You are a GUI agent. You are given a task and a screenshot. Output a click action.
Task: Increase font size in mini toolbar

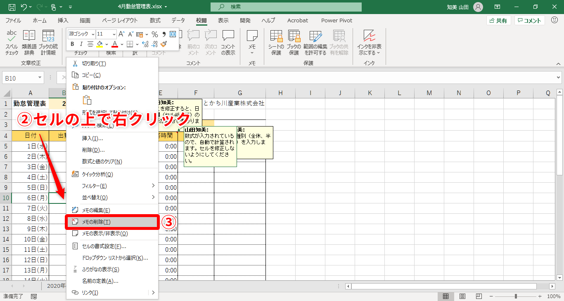tap(121, 34)
